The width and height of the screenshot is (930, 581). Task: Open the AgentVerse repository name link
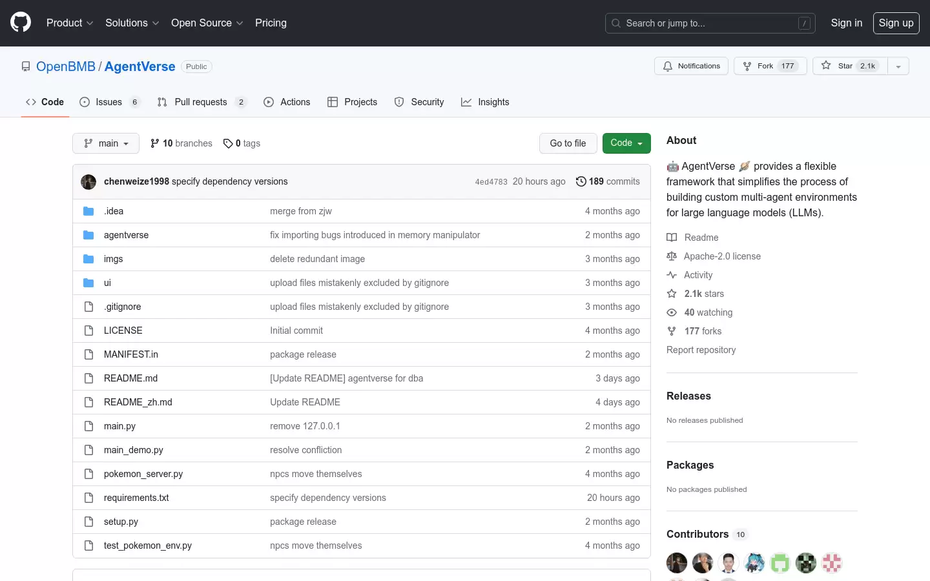[x=140, y=66]
